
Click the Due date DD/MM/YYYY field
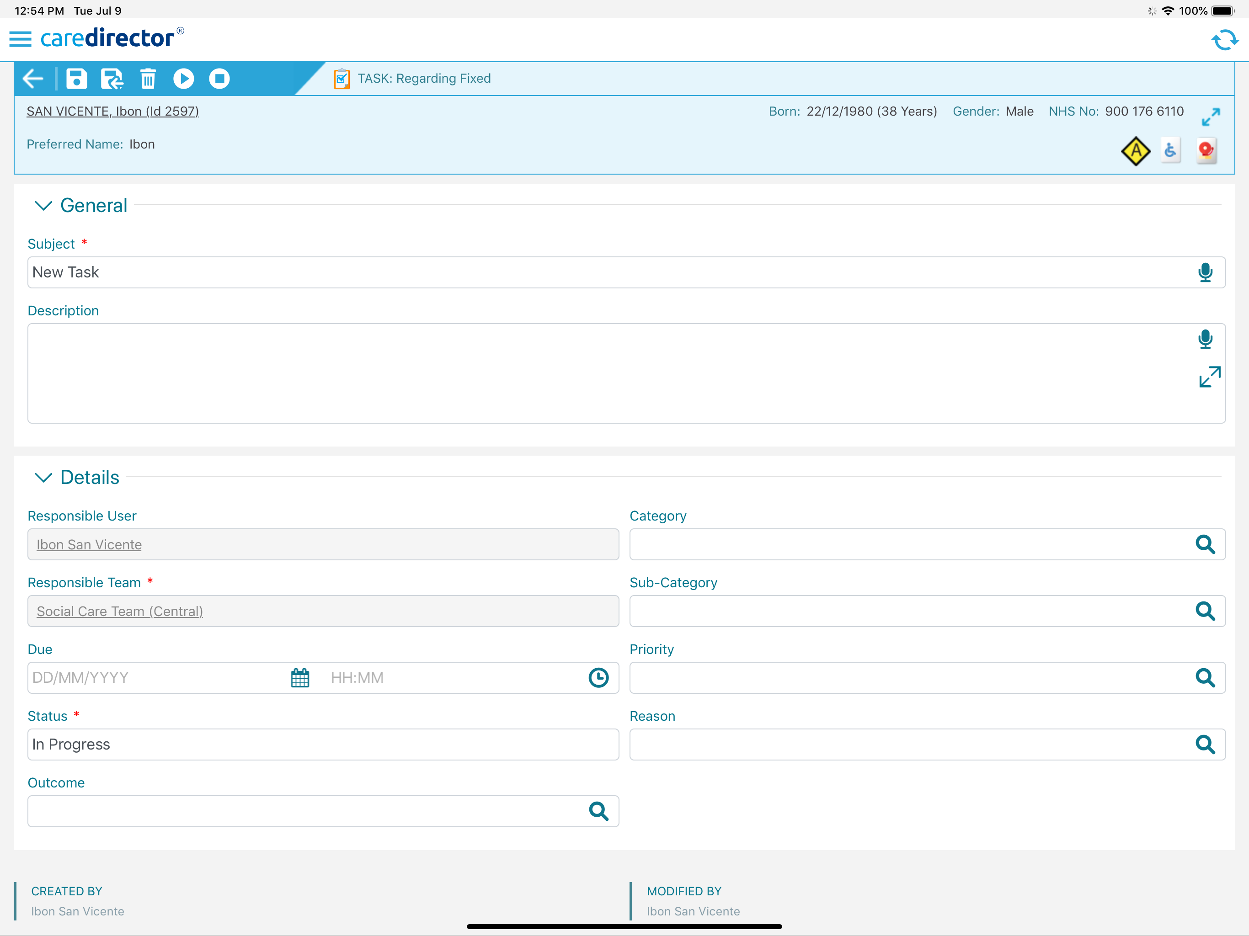(158, 677)
